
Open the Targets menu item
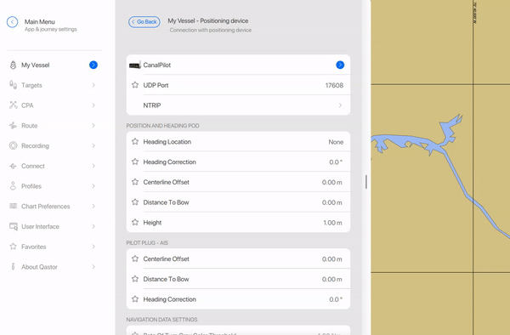point(54,85)
